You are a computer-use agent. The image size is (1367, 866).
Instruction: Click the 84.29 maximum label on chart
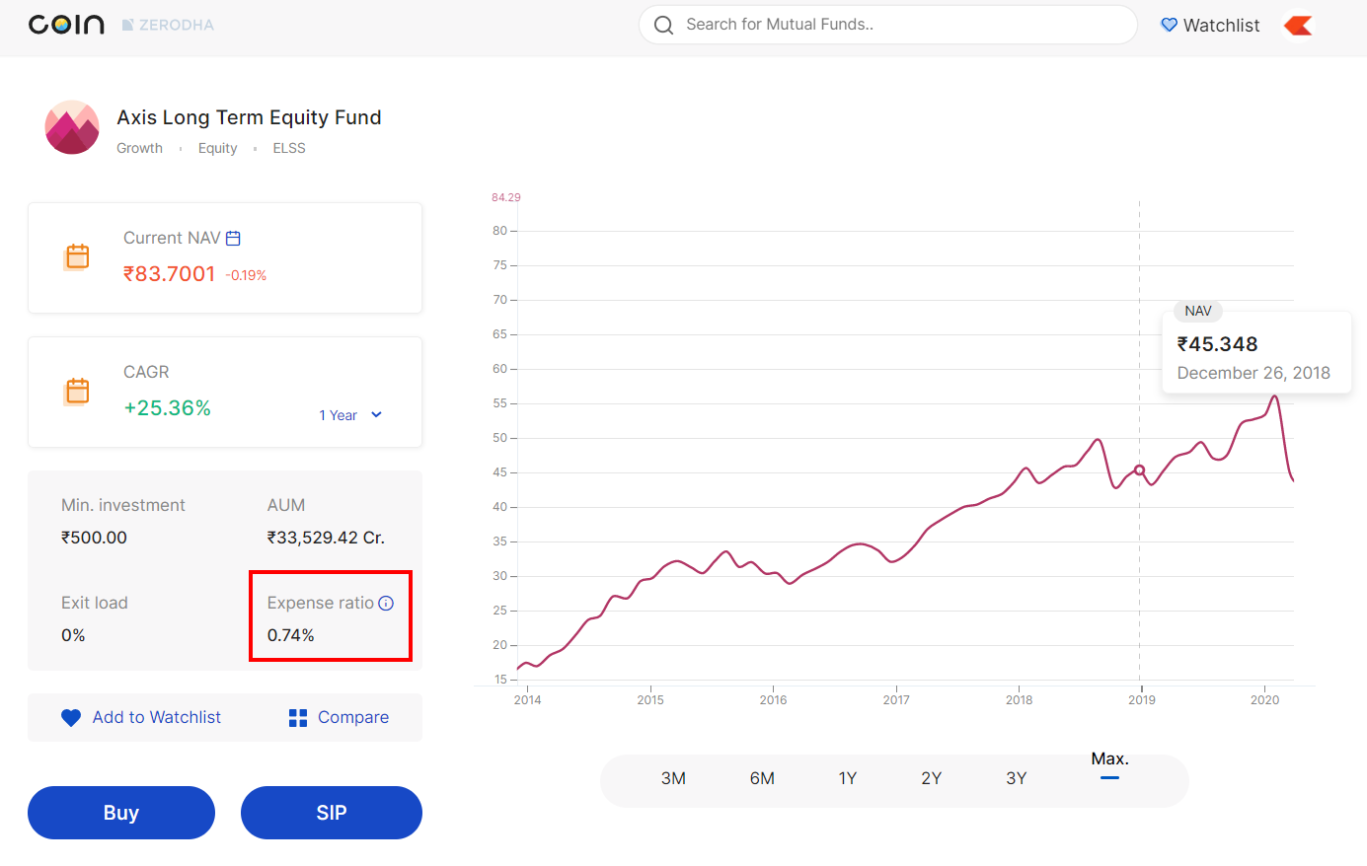point(506,197)
